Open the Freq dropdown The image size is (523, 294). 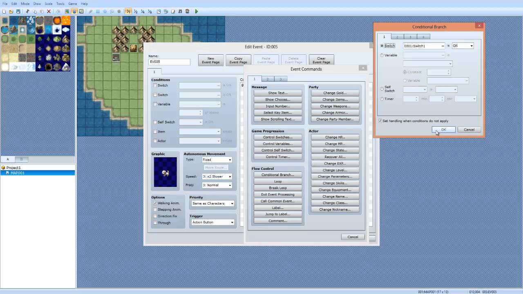[217, 185]
